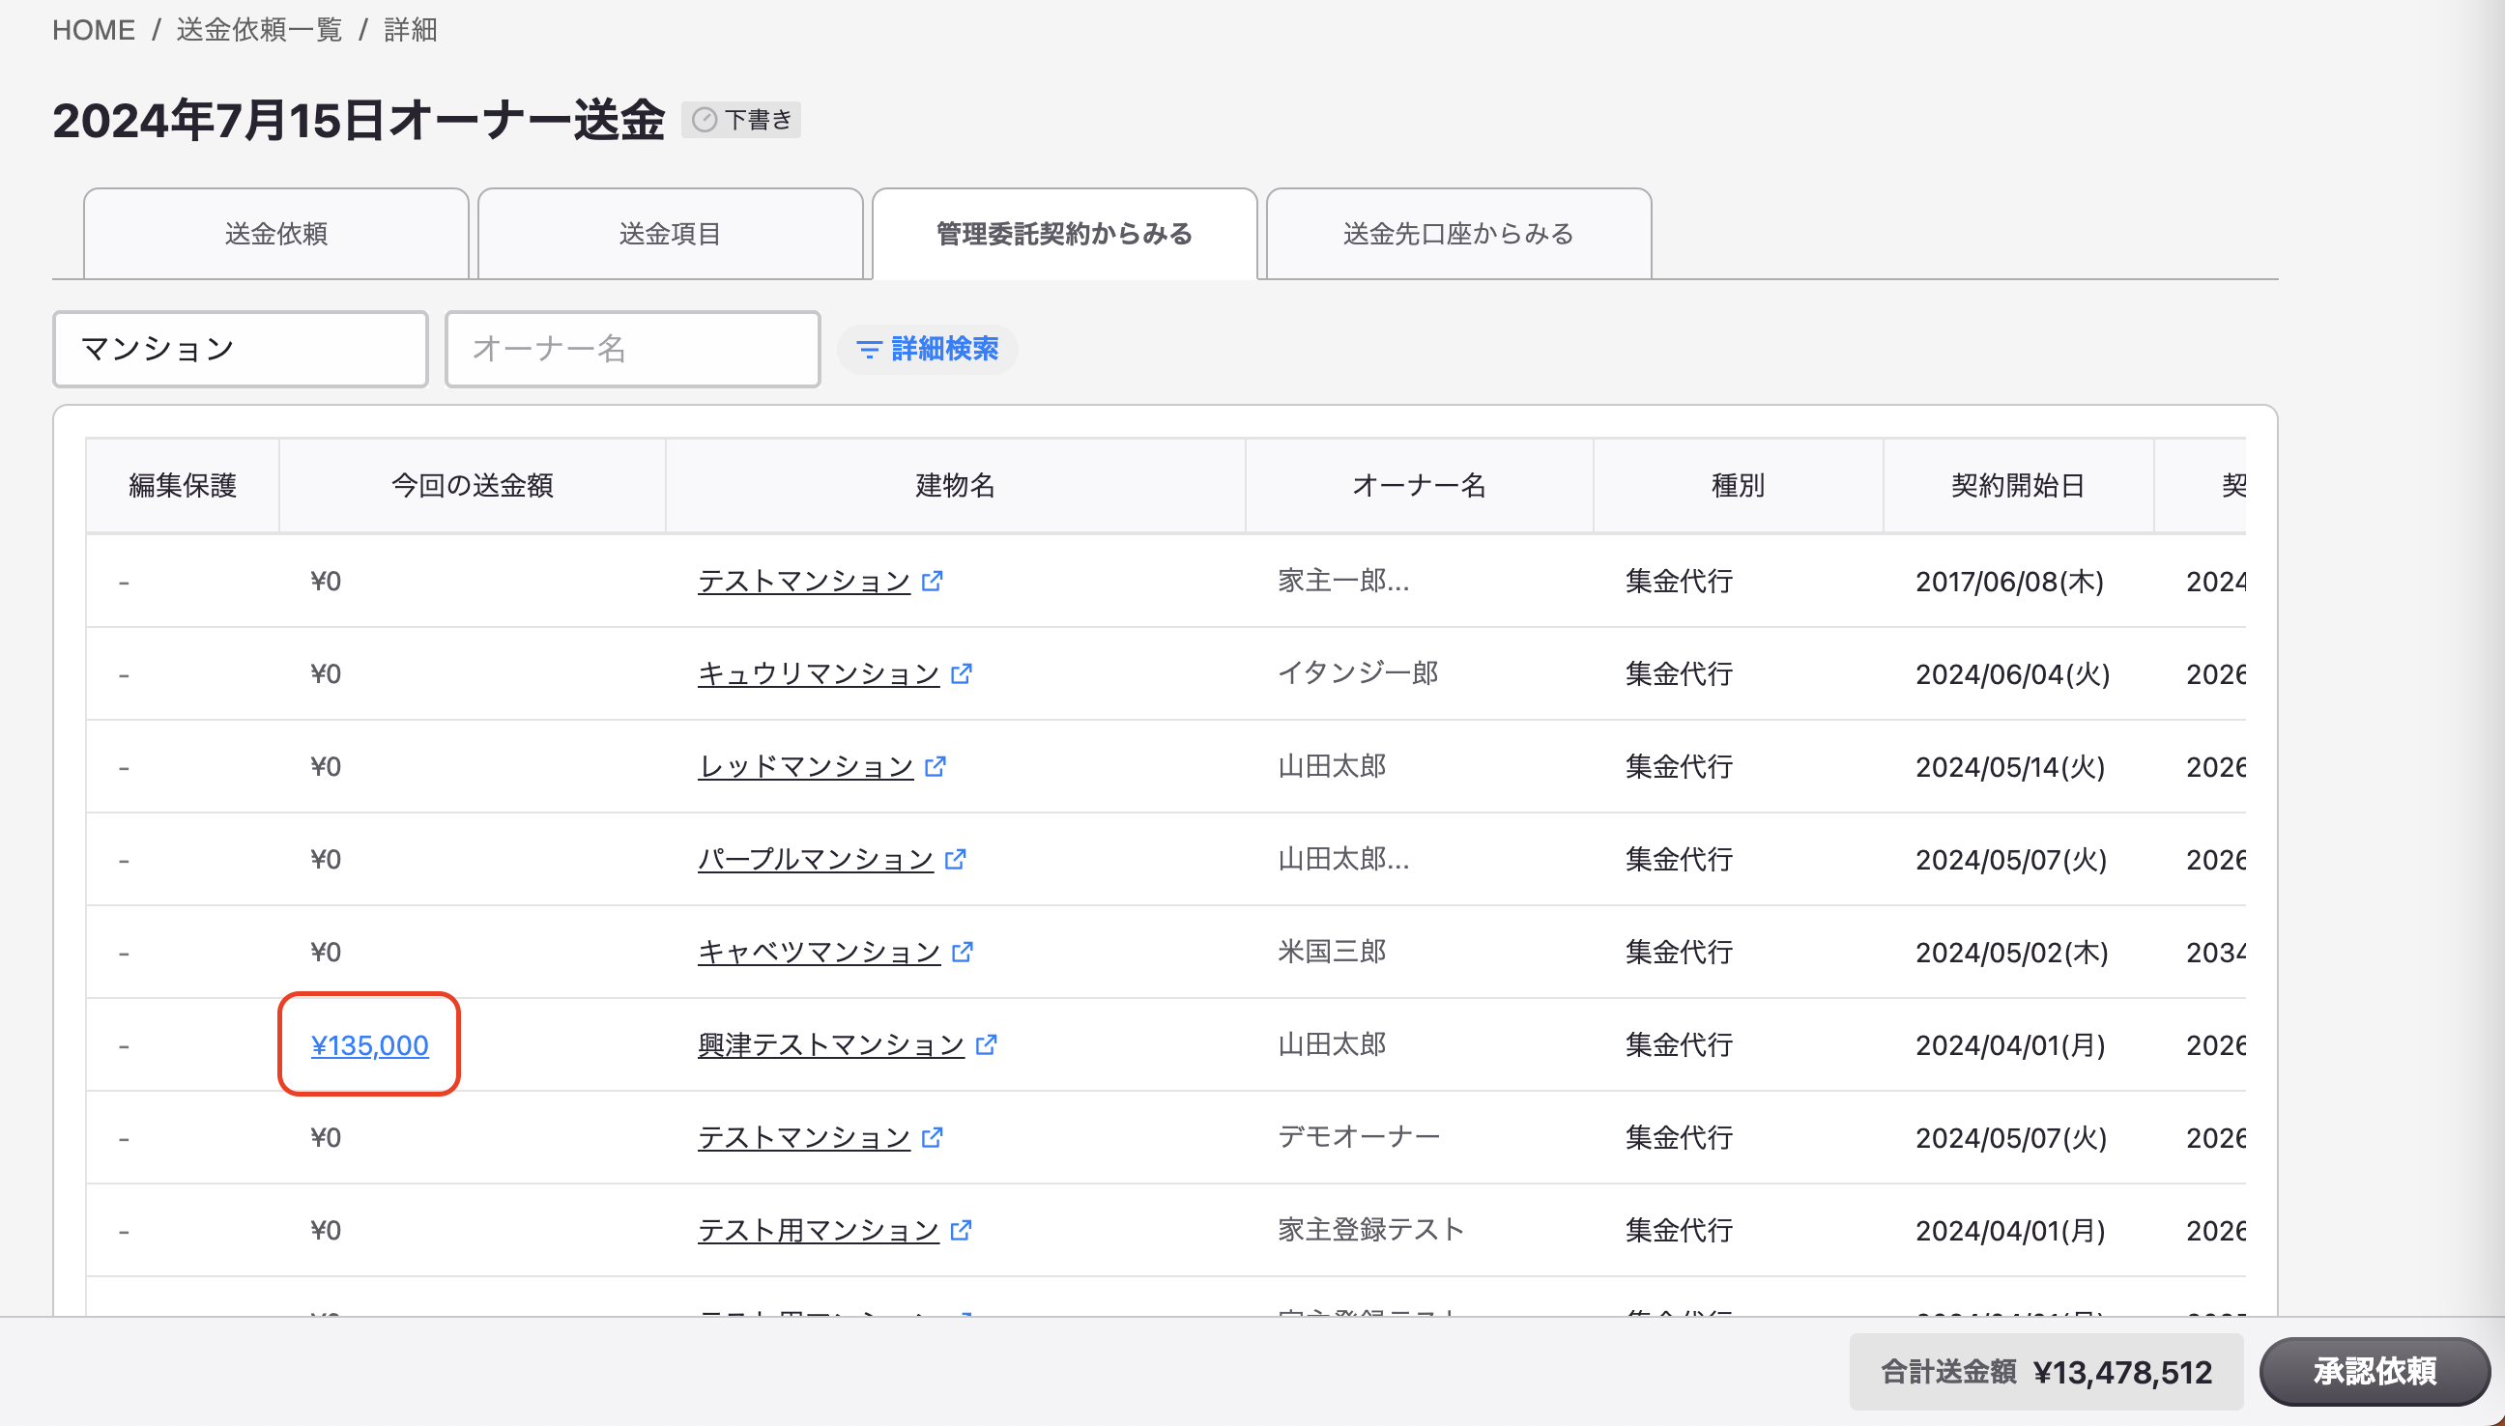2505x1426 pixels.
Task: Click the 2024年7月15日オーナー送金 page title
Action: point(359,121)
